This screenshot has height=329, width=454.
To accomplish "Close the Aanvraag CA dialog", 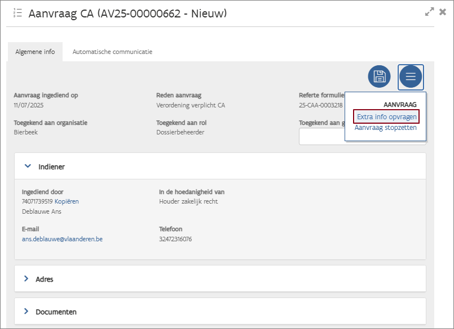I will [x=443, y=12].
